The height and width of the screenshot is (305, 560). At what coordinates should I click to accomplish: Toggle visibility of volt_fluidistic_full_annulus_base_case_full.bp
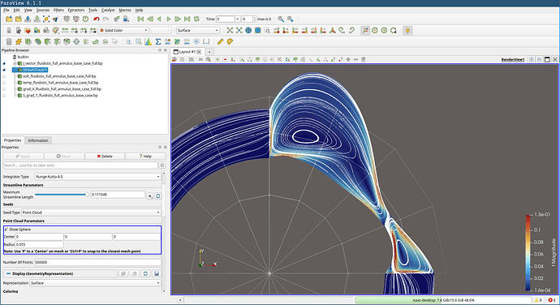pyautogui.click(x=4, y=76)
